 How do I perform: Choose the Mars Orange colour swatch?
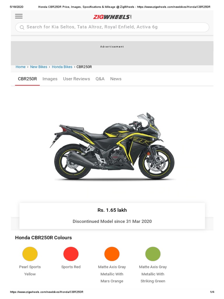(112, 254)
